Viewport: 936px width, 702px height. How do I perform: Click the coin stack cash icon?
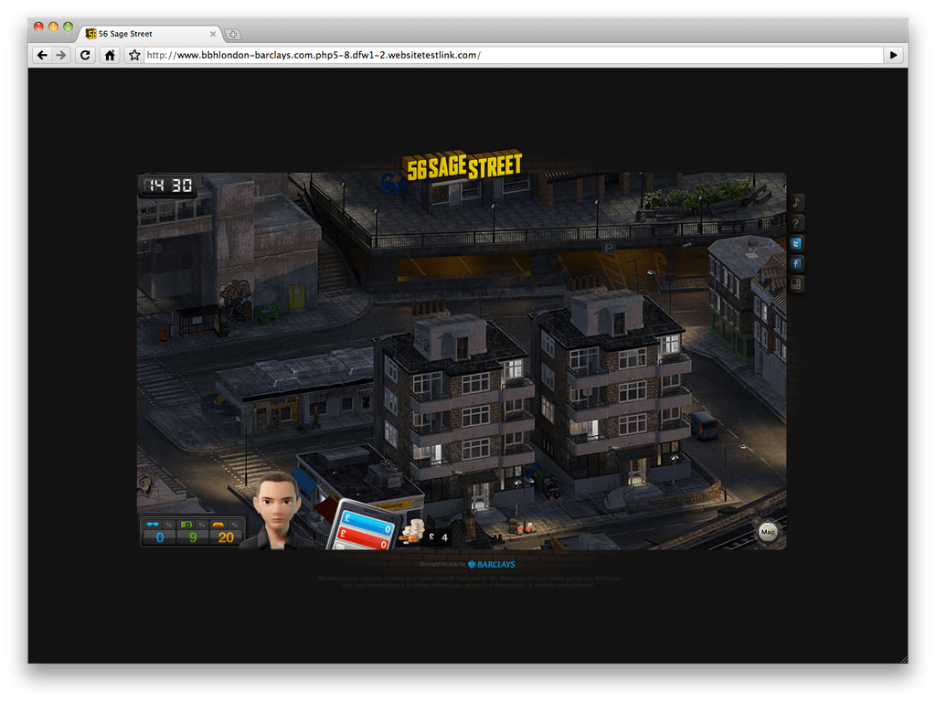point(411,531)
